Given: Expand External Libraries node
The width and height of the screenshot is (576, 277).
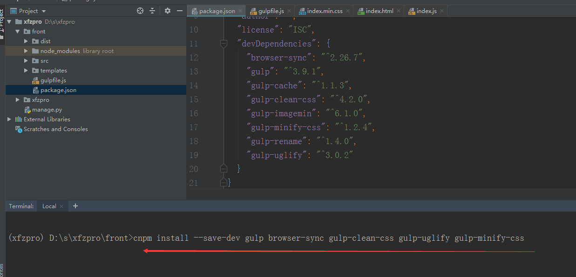Looking at the screenshot, I should (9, 119).
